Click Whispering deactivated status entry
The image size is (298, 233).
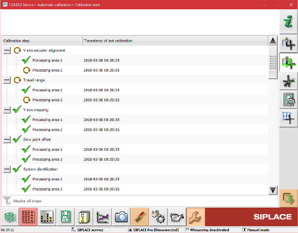click(x=212, y=230)
